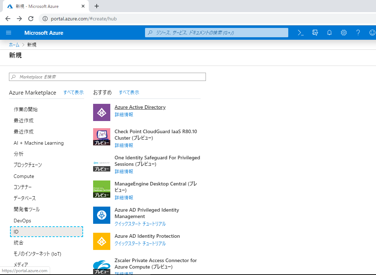The image size is (376, 275).
Task: Open quickstart tutorial for Identity Protection
Action: [x=140, y=243]
